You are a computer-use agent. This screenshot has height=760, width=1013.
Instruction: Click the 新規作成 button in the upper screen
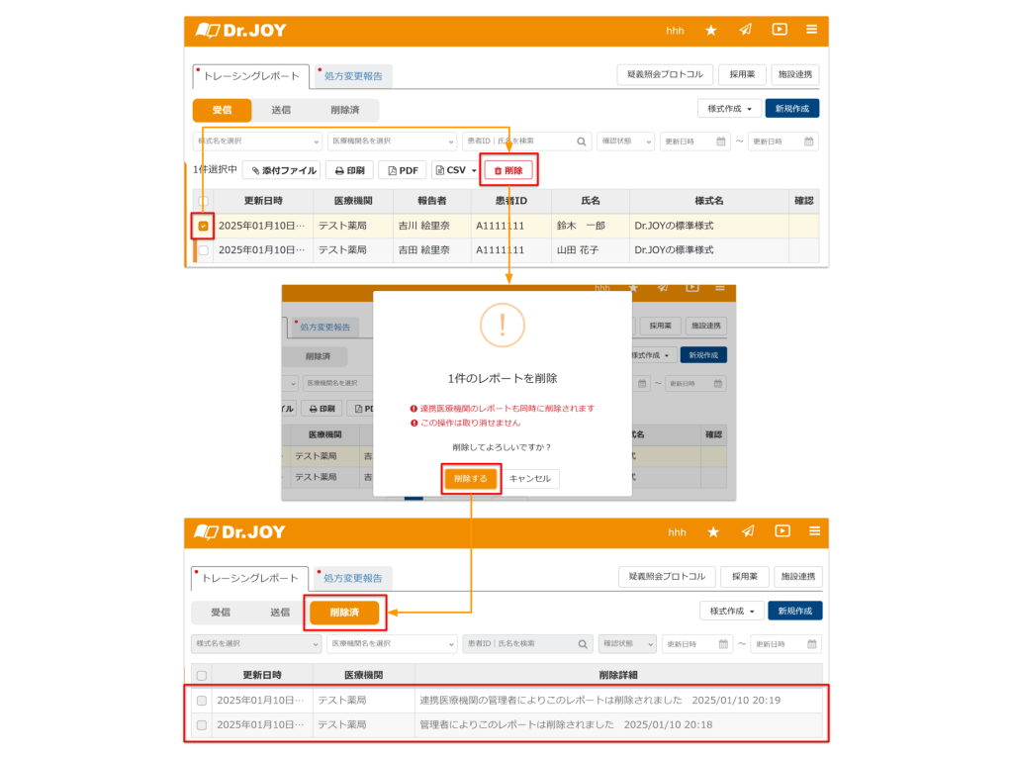(792, 109)
